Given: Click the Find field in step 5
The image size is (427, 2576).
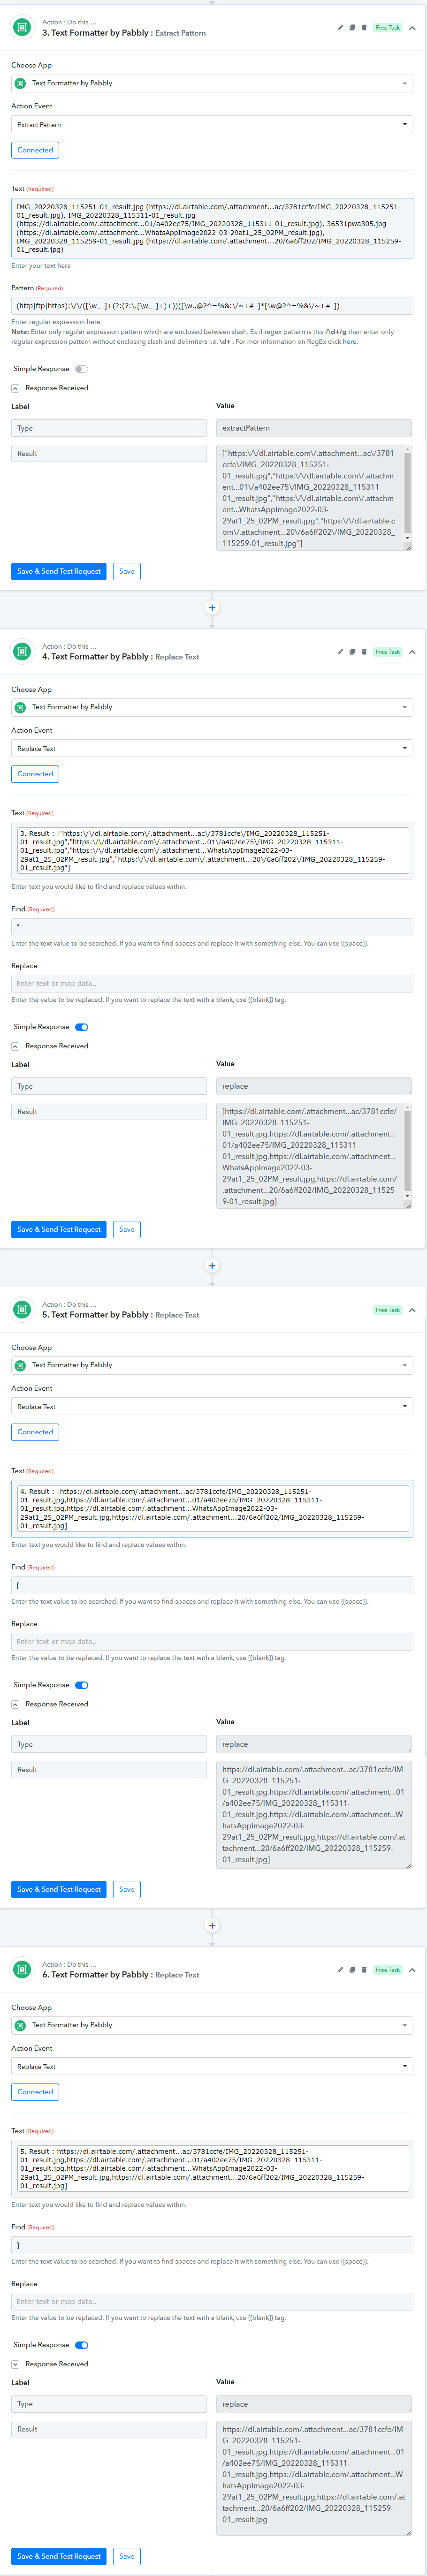Looking at the screenshot, I should pos(212,1585).
